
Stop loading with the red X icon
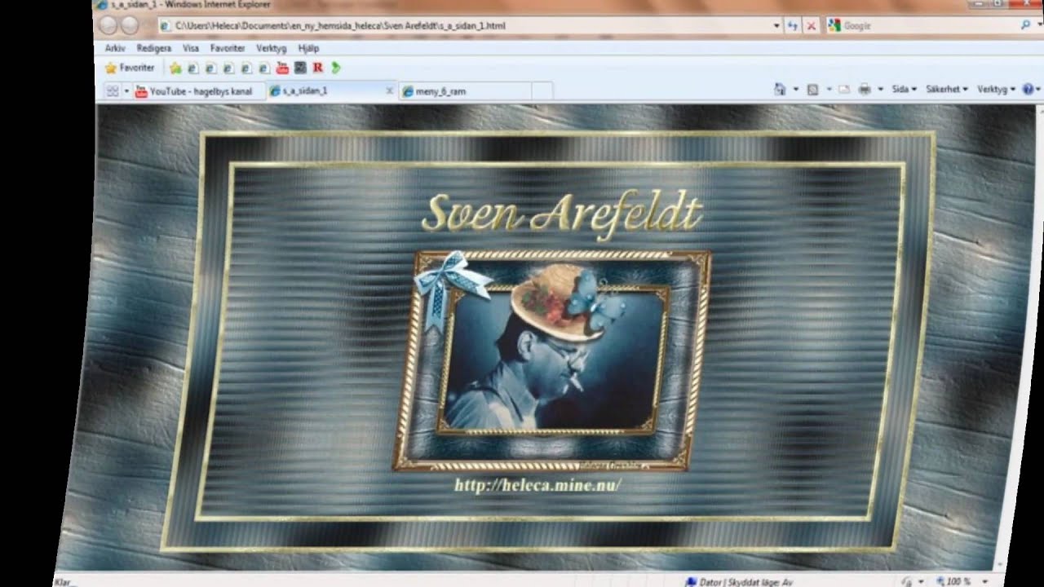point(811,26)
